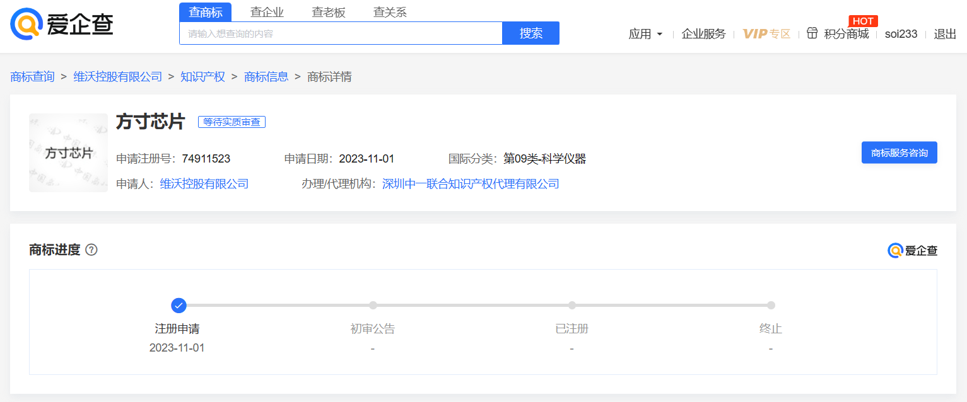
Task: Click application date value after 申请日期
Action: pos(366,159)
